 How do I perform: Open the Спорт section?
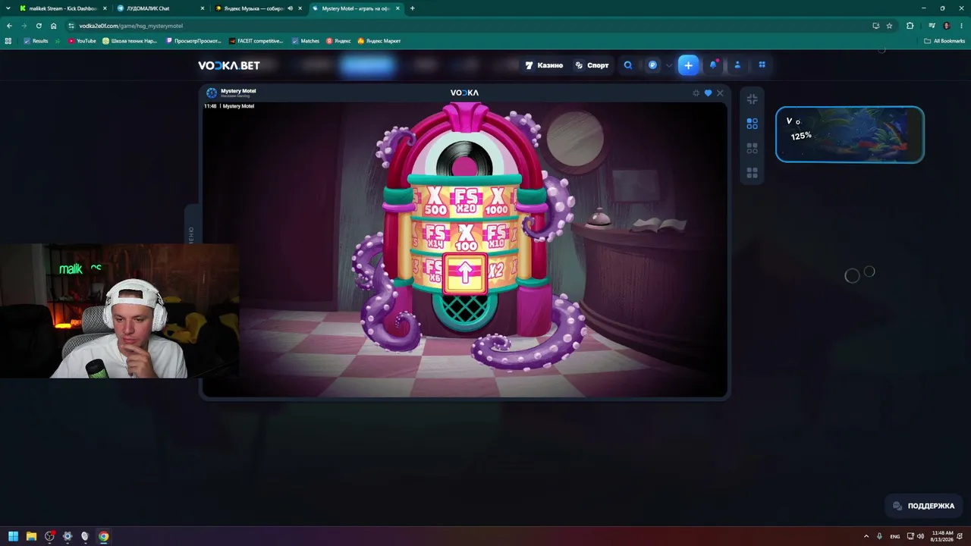pyautogui.click(x=592, y=65)
